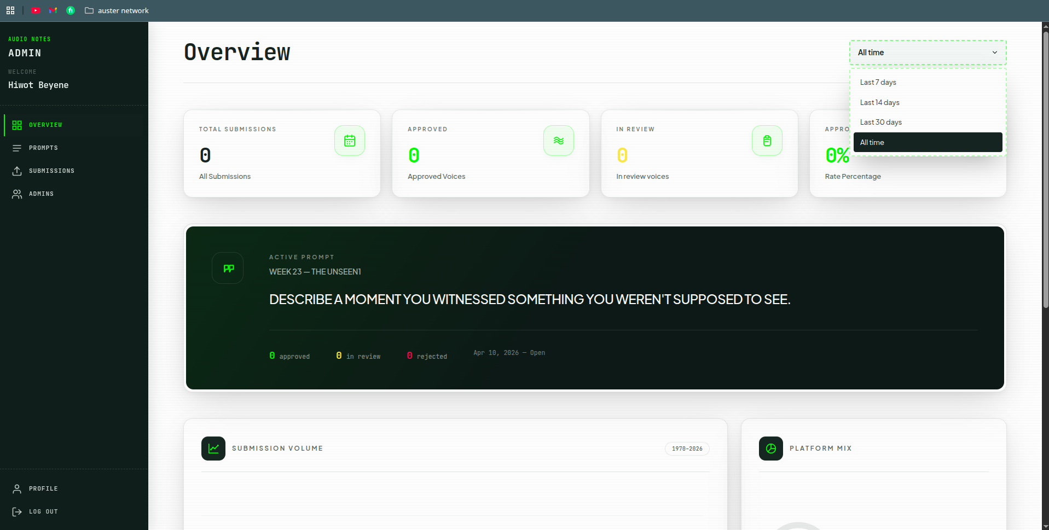Click the time range dropdown chevron arrow
The height and width of the screenshot is (530, 1049).
(x=995, y=53)
